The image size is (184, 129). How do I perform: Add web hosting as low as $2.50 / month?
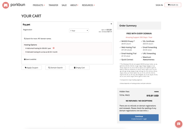tap(41, 52)
